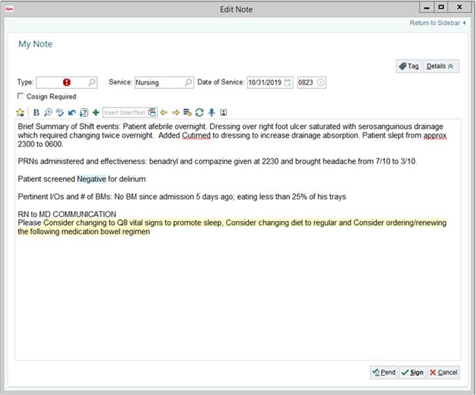Cancel the note edit
The width and height of the screenshot is (476, 395).
(443, 373)
